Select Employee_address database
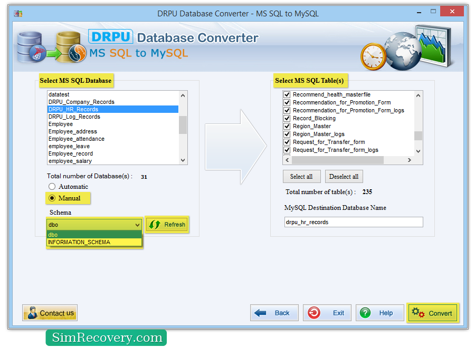The height and width of the screenshot is (347, 475). [113, 131]
